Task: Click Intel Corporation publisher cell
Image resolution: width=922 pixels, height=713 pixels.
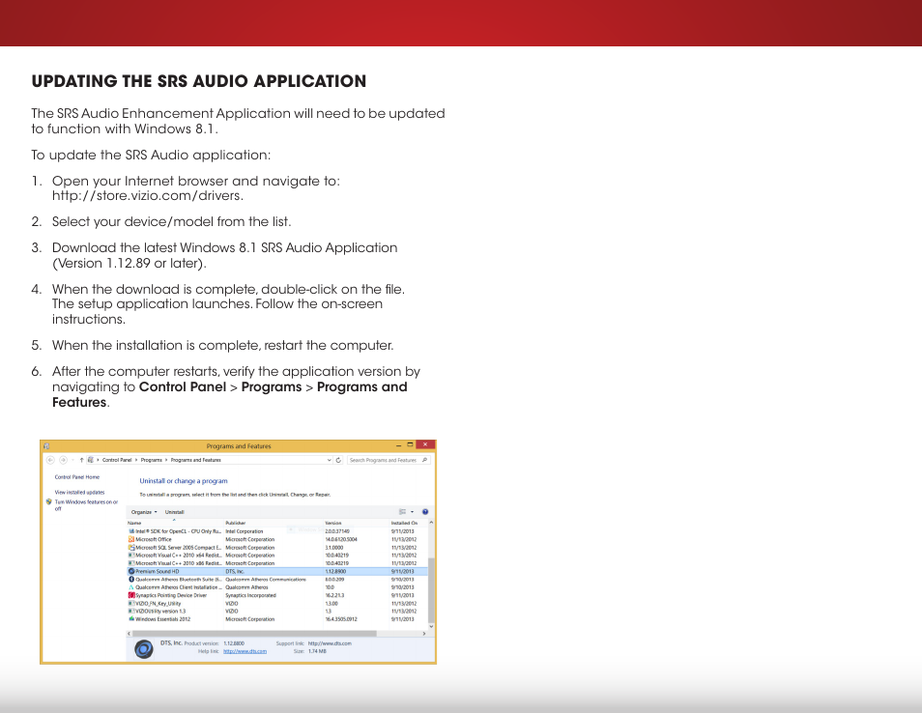Action: (x=244, y=531)
